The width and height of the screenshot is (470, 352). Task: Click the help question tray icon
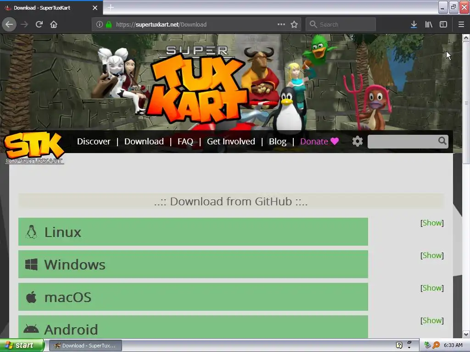399,345
